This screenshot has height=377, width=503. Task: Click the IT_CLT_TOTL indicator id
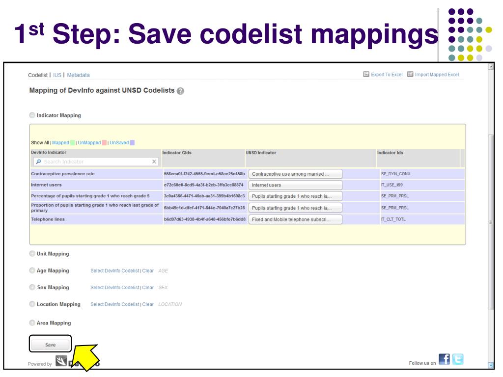pyautogui.click(x=393, y=219)
